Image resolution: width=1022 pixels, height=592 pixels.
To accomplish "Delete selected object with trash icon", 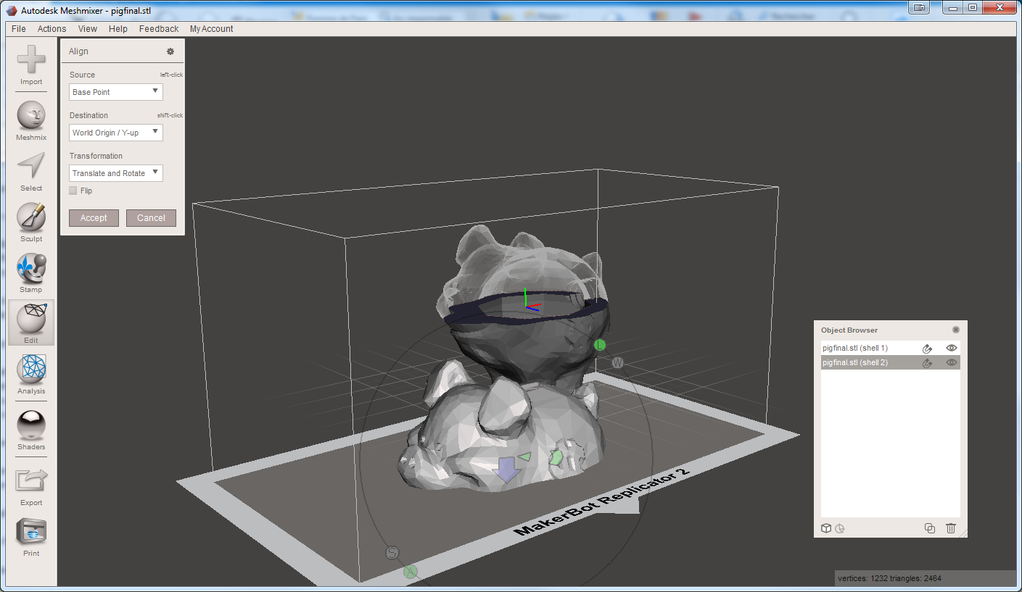I will coord(951,528).
